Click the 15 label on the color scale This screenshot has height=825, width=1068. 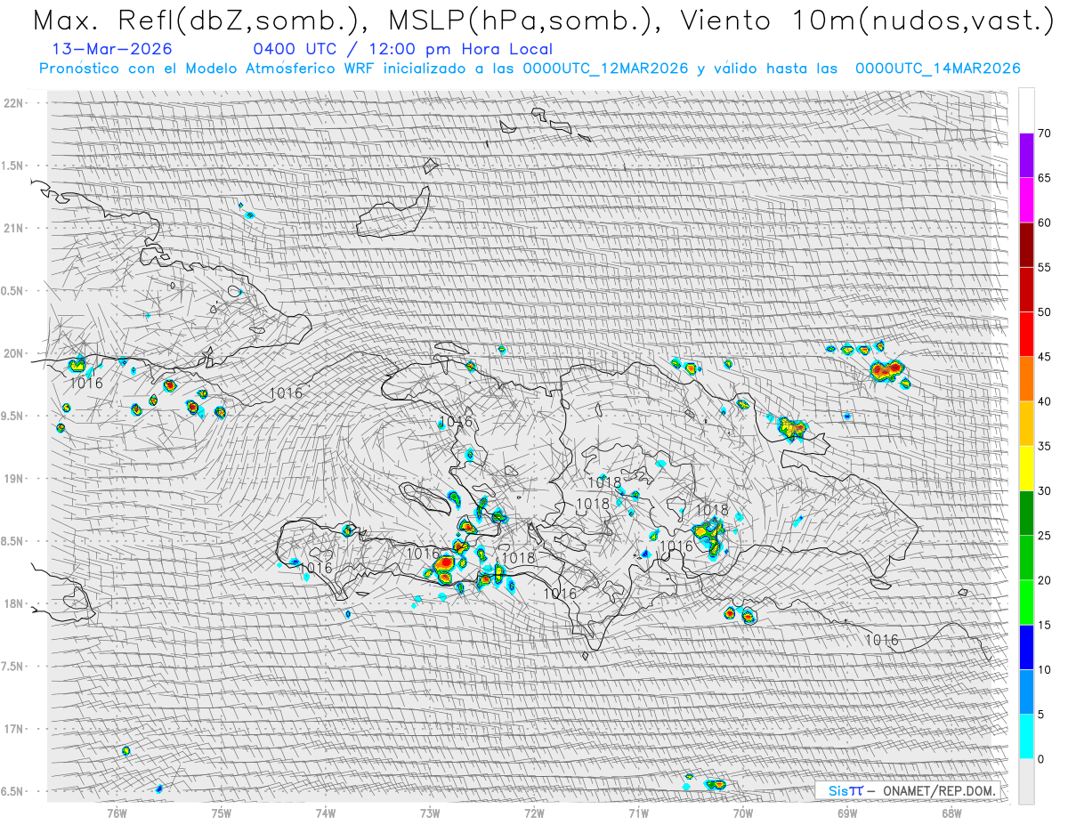click(x=1045, y=625)
